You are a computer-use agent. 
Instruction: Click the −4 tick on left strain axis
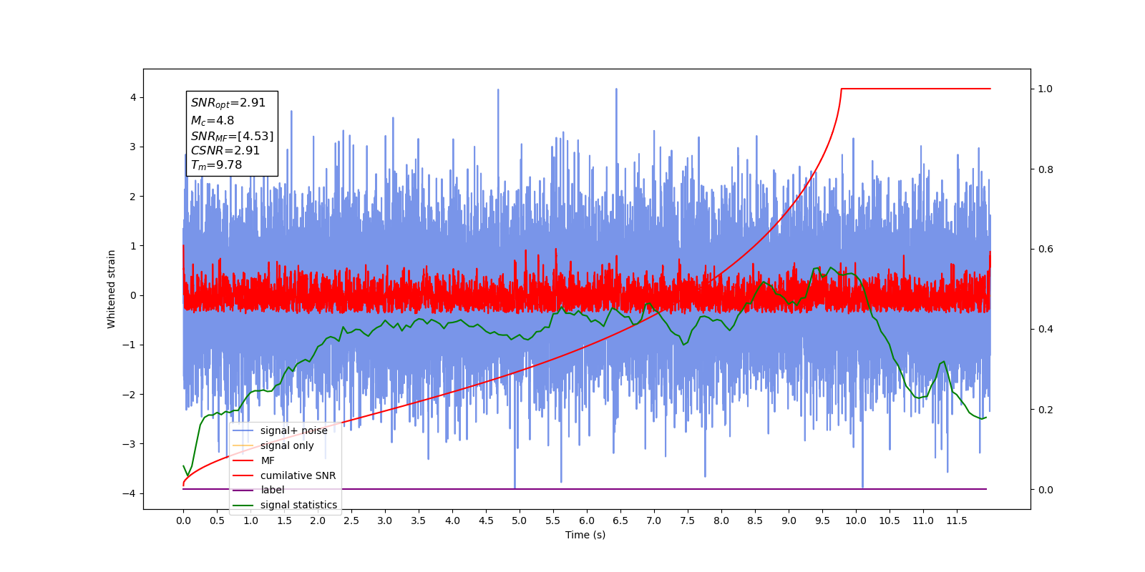[x=129, y=493]
